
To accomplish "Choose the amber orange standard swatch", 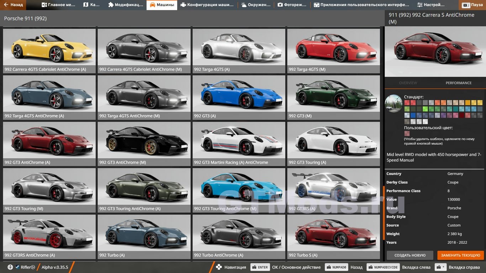I will [468, 102].
